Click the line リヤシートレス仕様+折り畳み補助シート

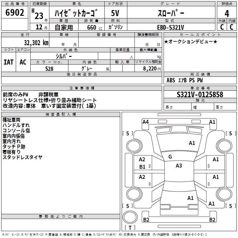coord(50,100)
